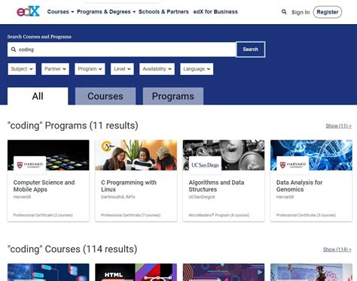
Task: Switch to the Courses tab
Action: [x=105, y=96]
